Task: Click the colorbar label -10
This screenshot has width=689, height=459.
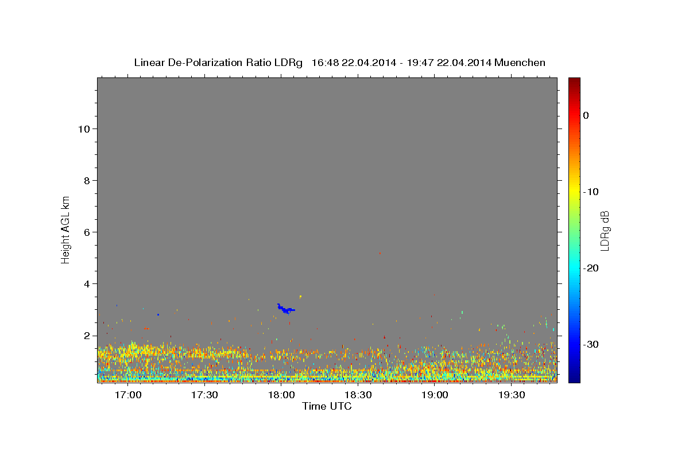Action: click(592, 192)
